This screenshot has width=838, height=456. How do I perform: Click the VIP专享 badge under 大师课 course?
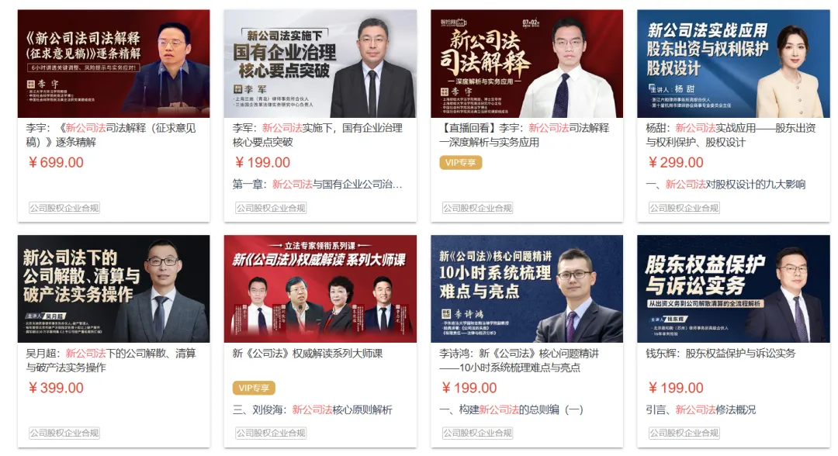[x=254, y=388]
